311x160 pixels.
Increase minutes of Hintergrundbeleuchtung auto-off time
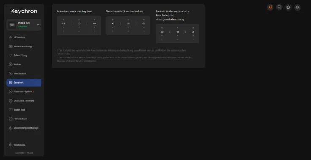pos(177,28)
